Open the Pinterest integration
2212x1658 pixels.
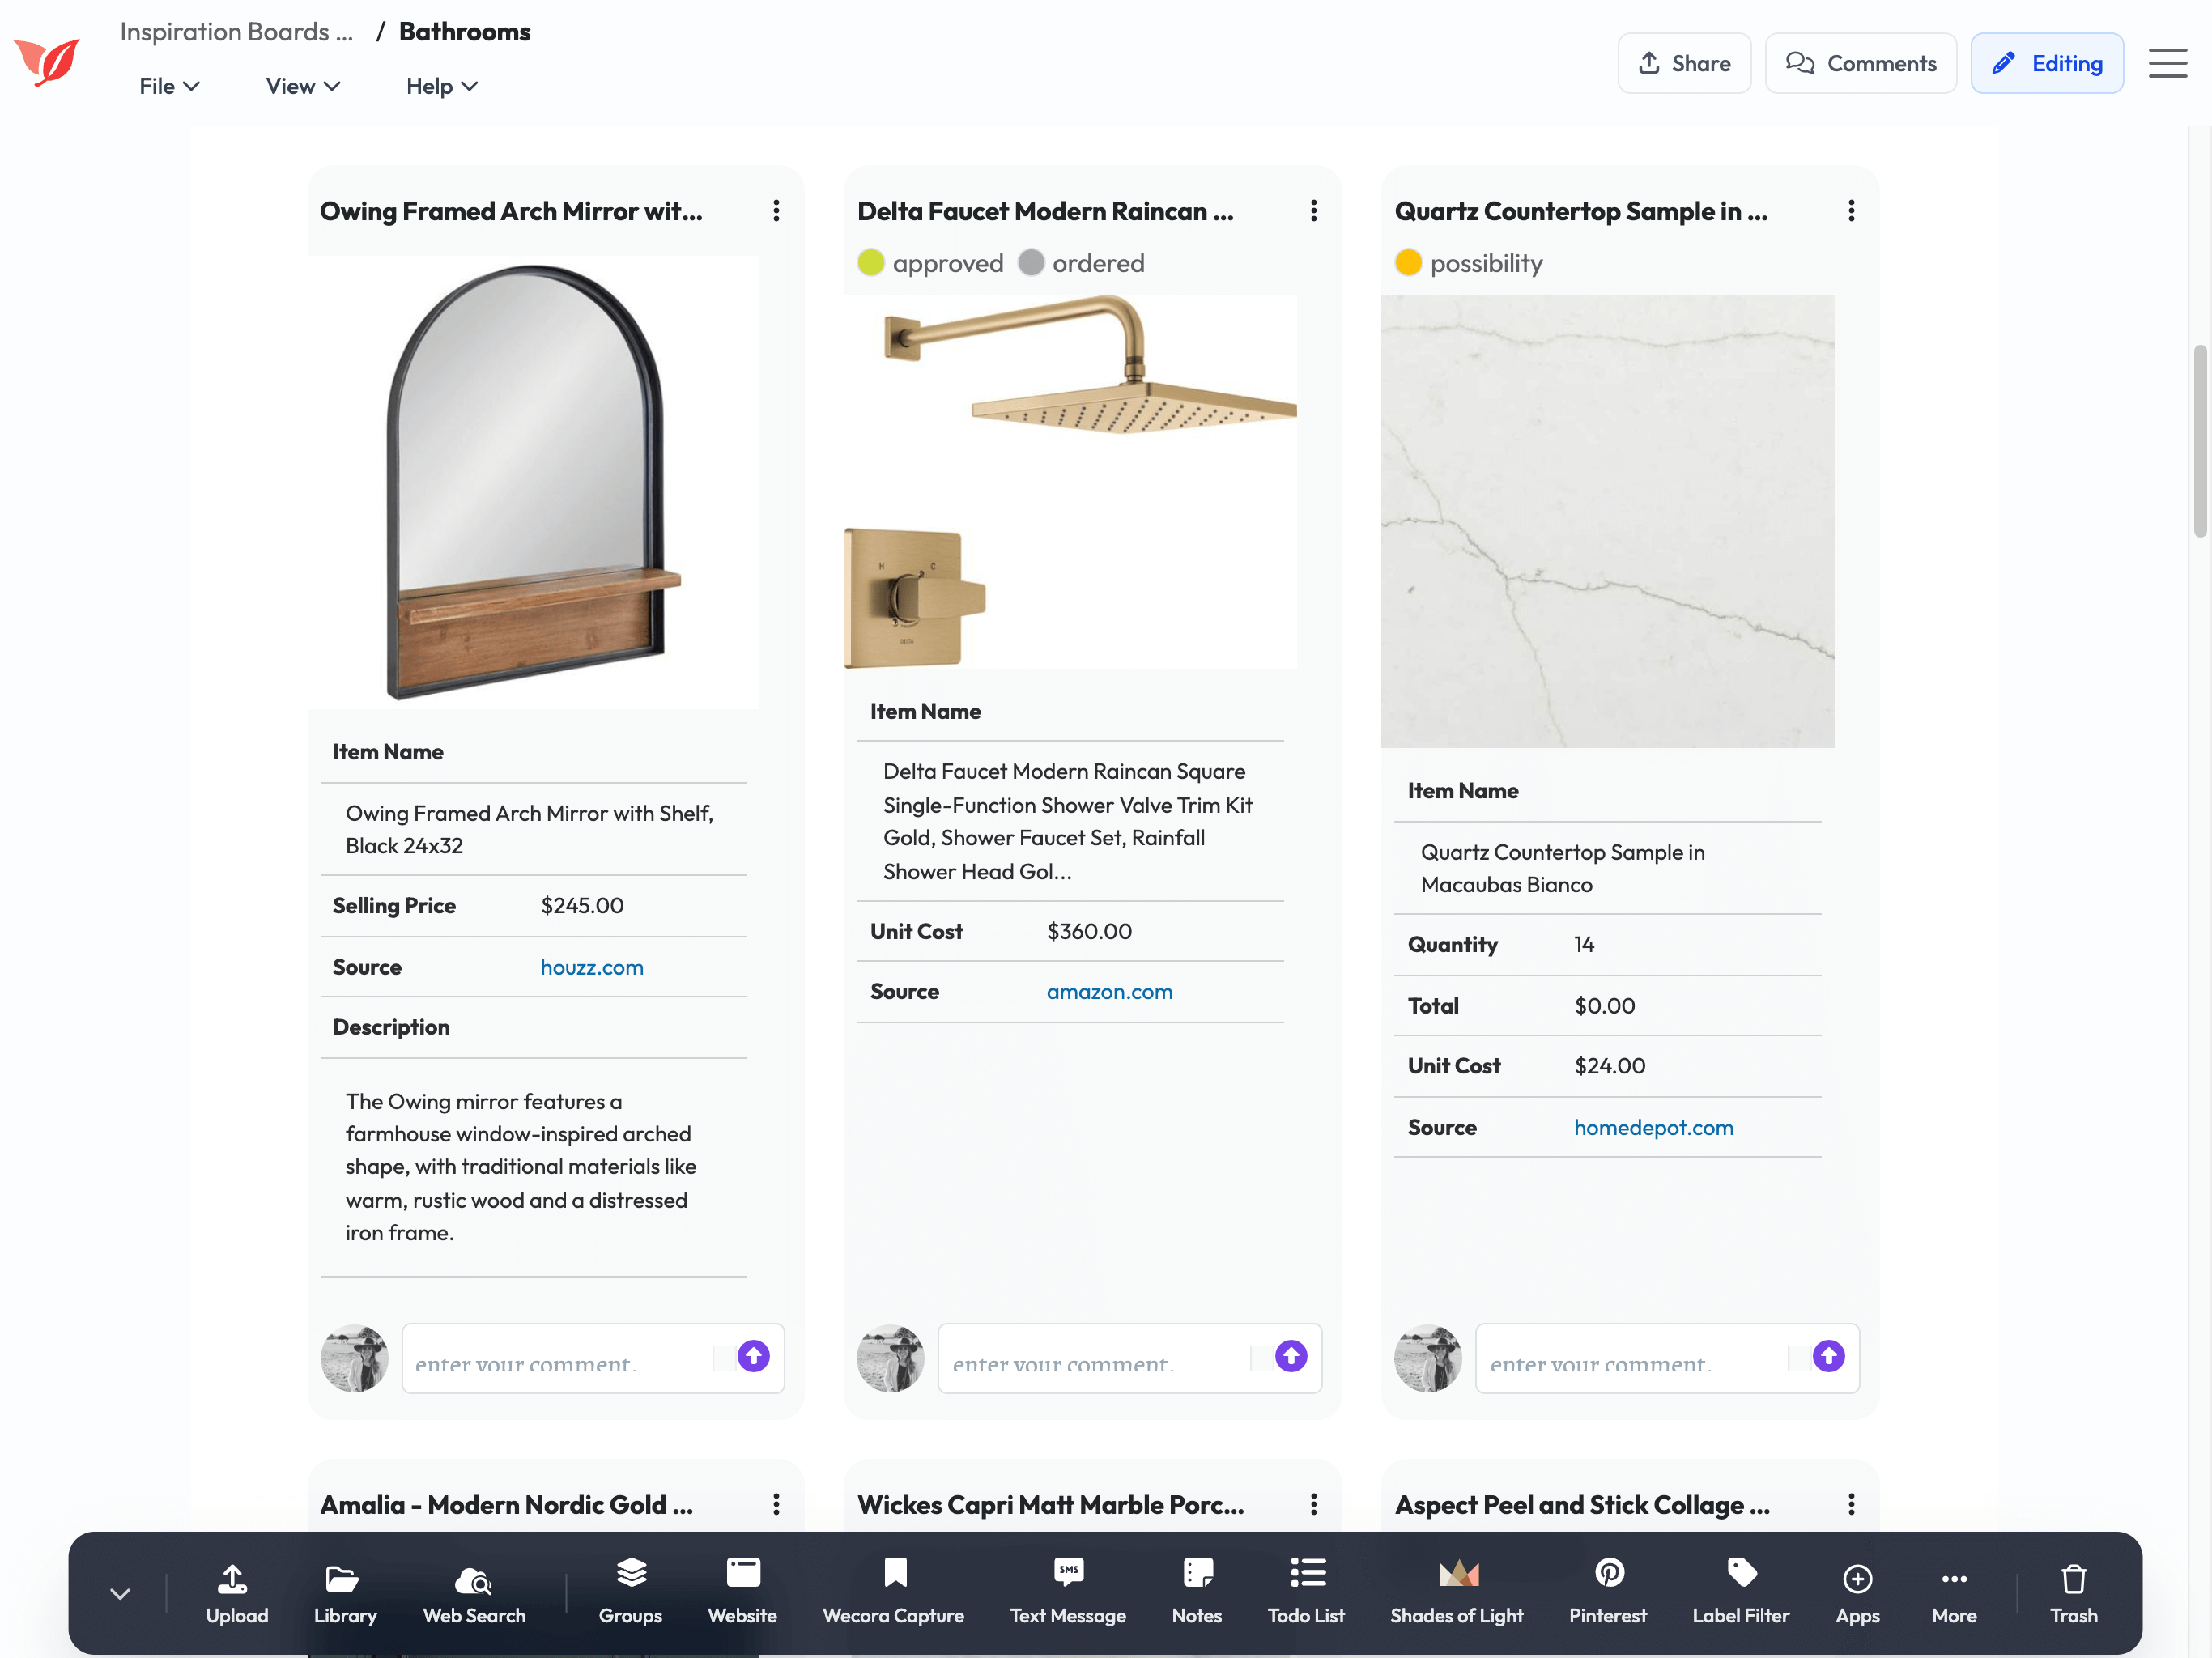[1607, 1592]
